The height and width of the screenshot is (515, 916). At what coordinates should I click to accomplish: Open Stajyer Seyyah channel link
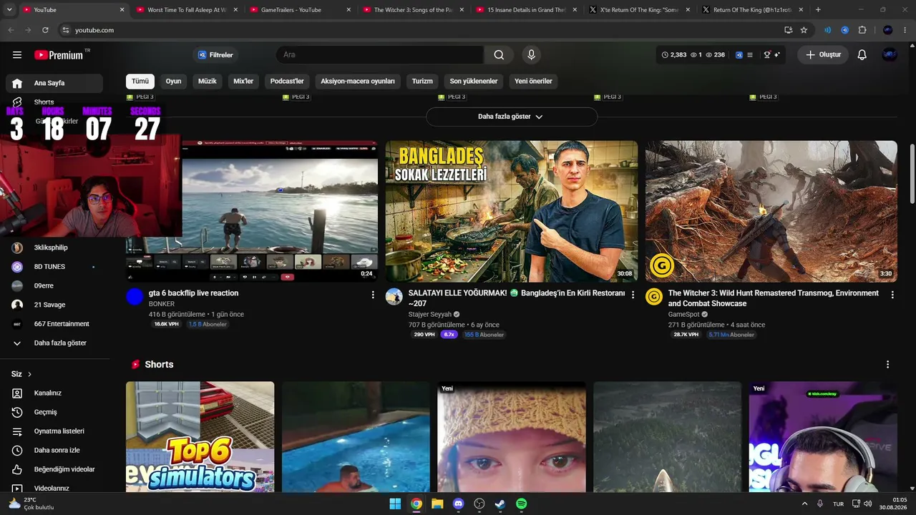click(x=430, y=314)
